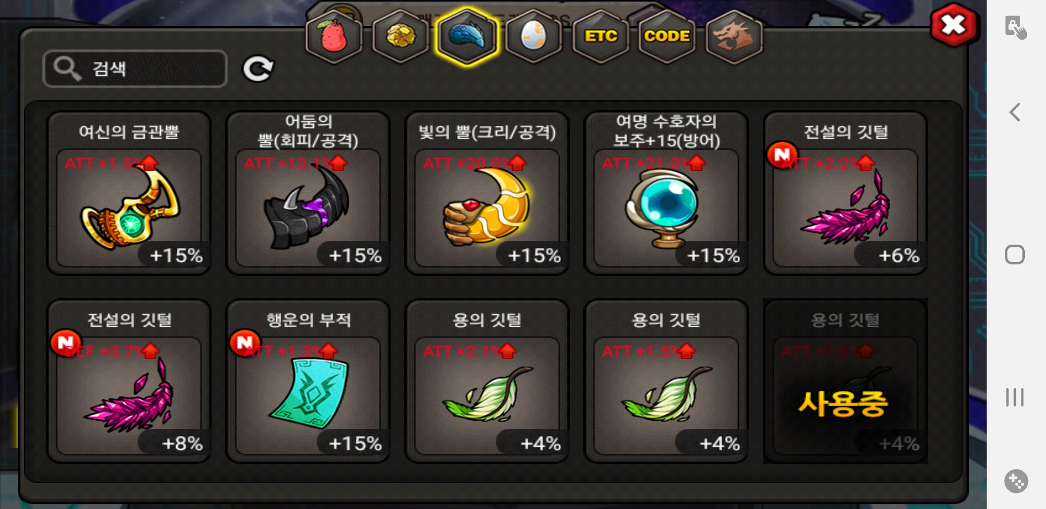Tap the Android back arrow
1046x509 pixels.
(1015, 112)
